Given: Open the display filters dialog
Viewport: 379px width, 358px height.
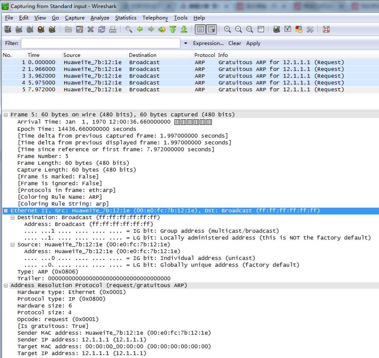Looking at the screenshot, I should (x=288, y=29).
